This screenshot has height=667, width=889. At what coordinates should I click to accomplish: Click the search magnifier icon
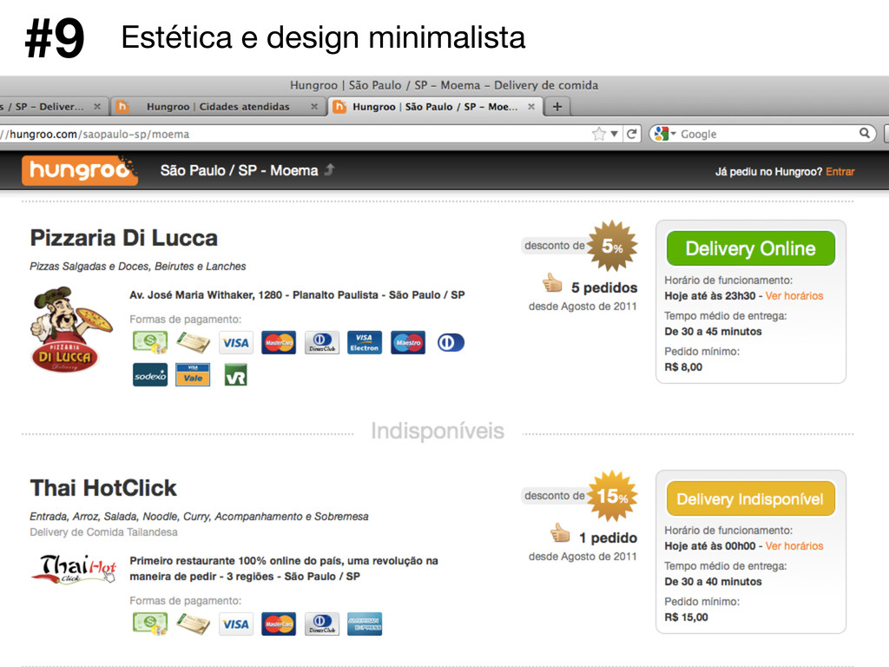864,133
